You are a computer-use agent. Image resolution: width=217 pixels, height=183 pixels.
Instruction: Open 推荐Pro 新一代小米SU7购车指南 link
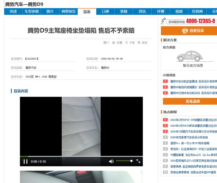pos(190,143)
